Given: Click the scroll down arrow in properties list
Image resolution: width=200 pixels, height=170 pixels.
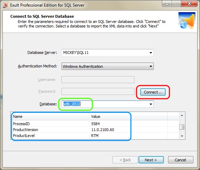Looking at the screenshot, I should click(x=182, y=136).
